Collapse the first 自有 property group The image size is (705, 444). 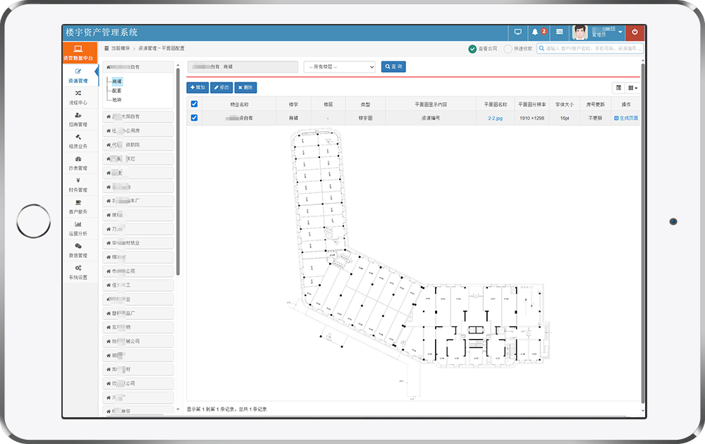138,67
